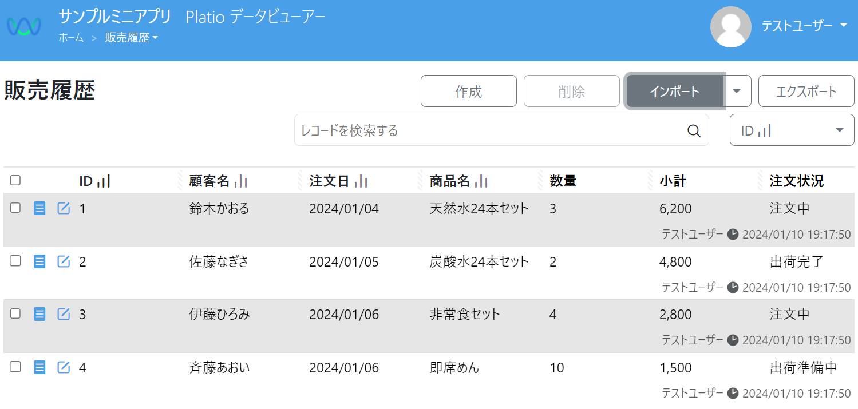
Task: Open detail view icon for record 1
Action: coord(39,208)
